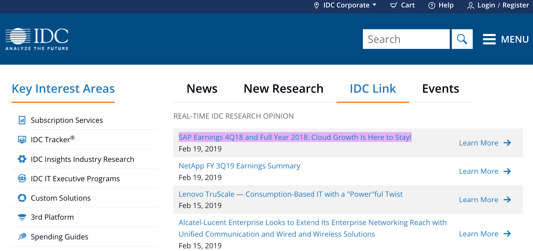Click the user profile icon
This screenshot has width=533, height=251.
coord(471,5)
